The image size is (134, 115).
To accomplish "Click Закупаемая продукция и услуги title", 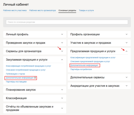I will click(x=27, y=60).
